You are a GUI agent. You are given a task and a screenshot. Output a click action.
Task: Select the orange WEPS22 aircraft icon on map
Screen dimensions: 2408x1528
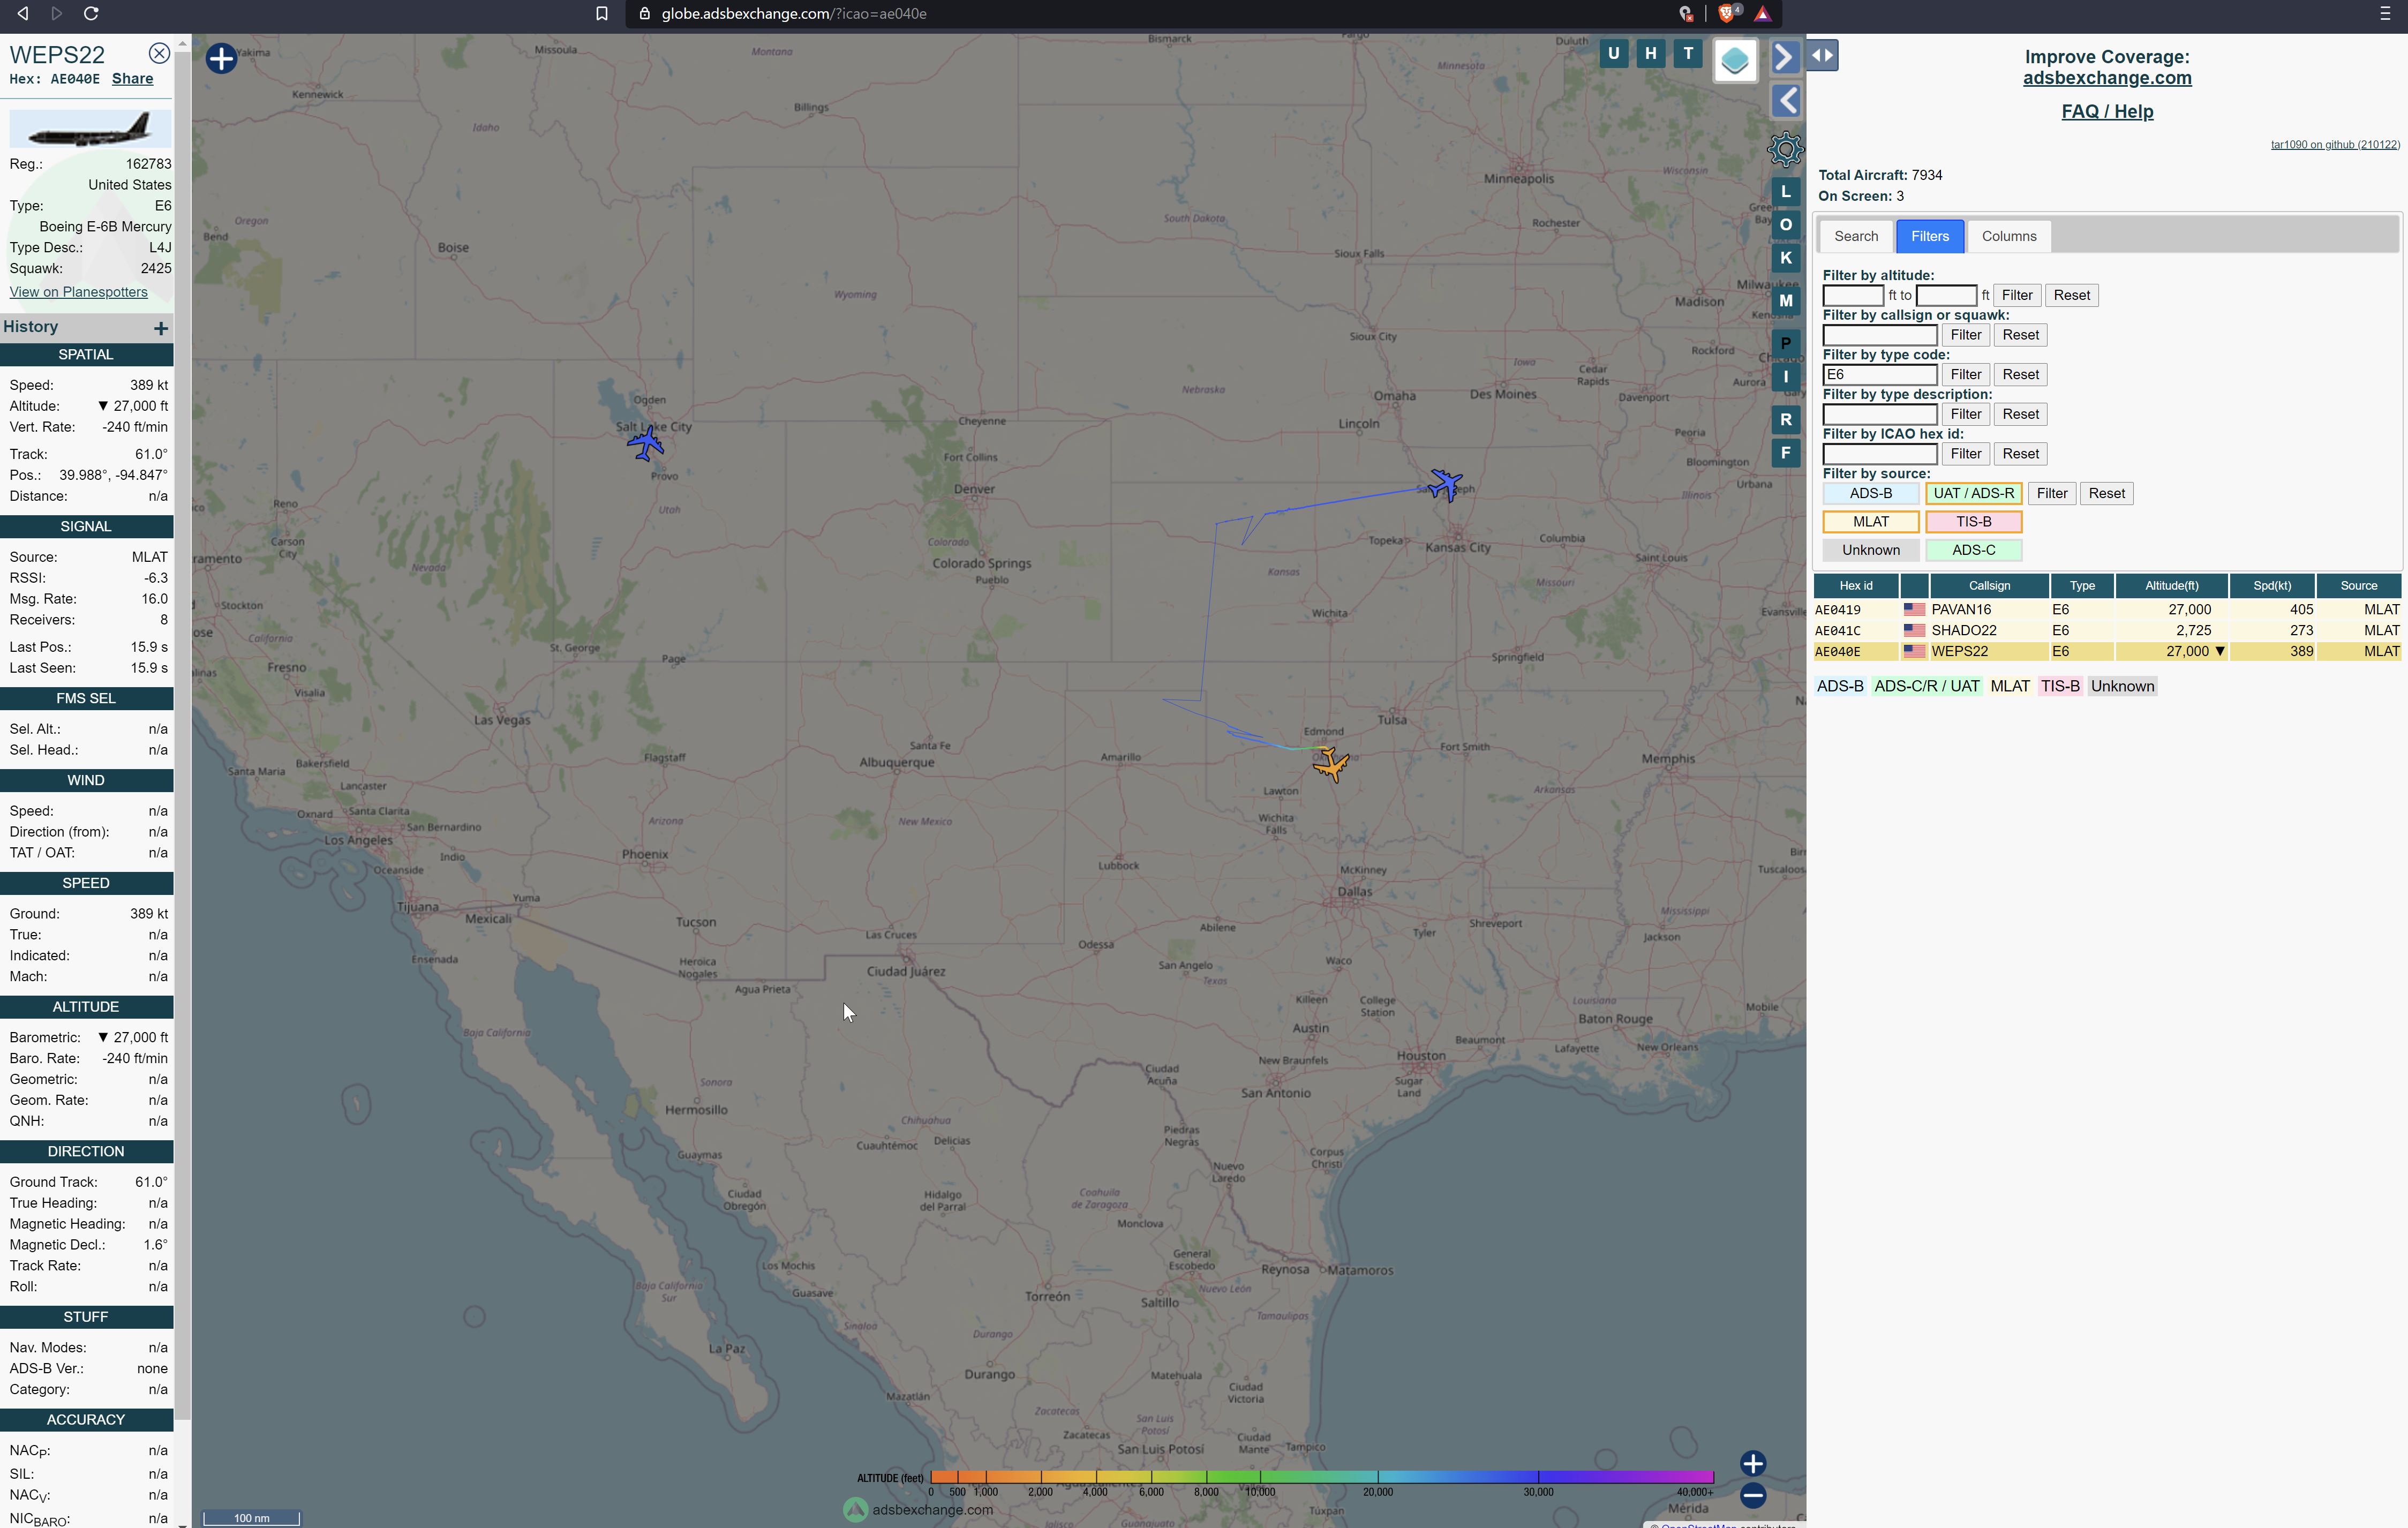1331,764
